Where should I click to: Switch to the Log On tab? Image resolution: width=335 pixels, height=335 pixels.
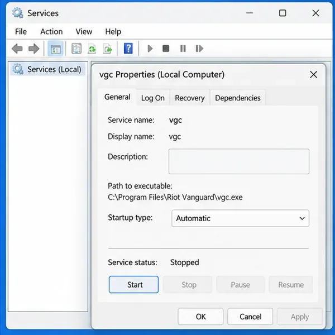point(153,98)
